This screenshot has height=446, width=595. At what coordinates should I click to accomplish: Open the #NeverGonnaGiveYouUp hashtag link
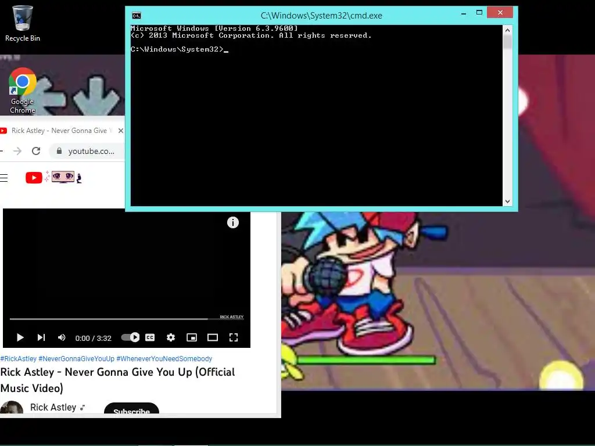pyautogui.click(x=76, y=358)
